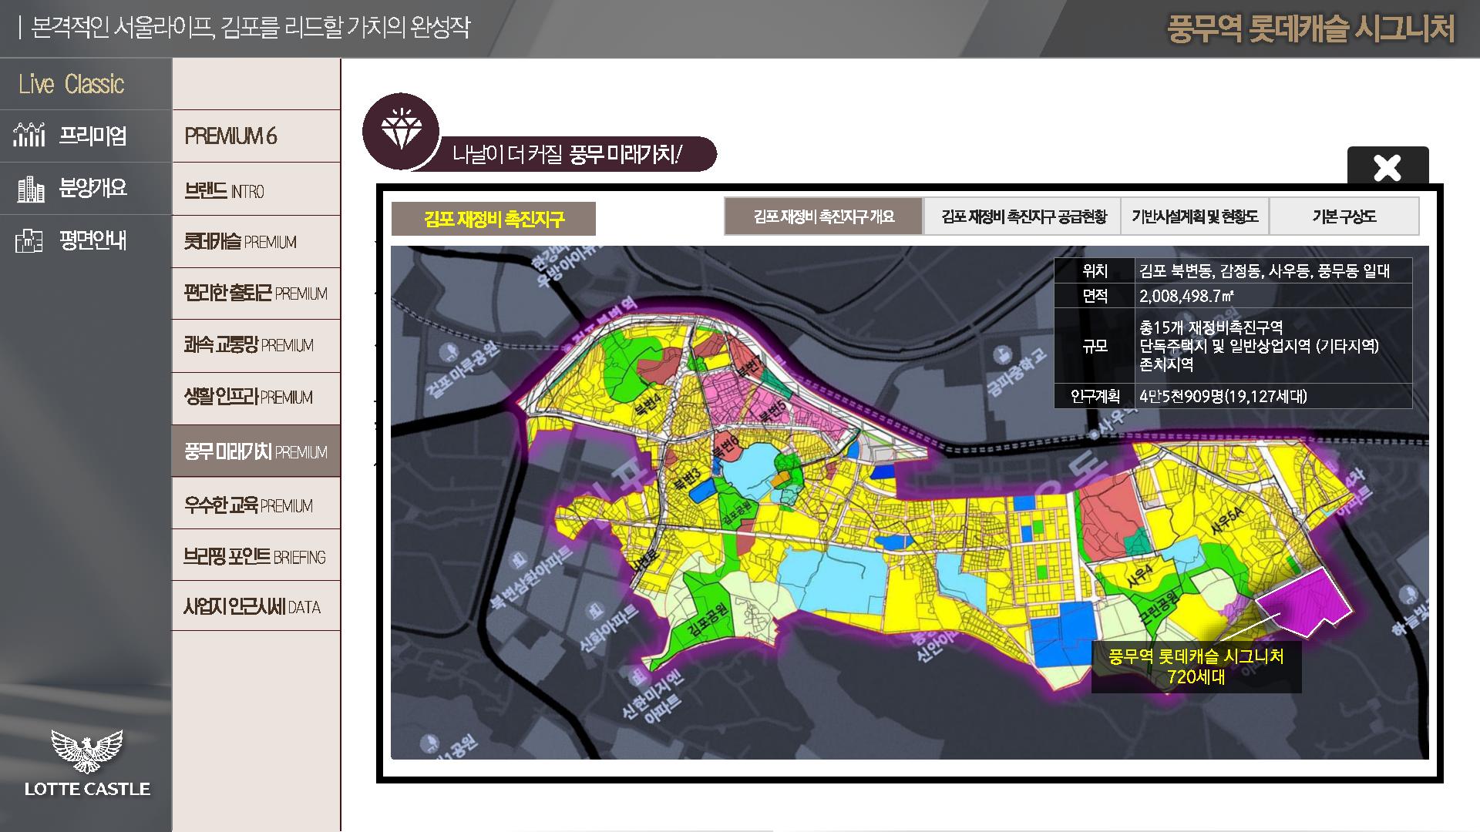Open the 프리미엄 chart icon
Screen dimensions: 1480x832
pos(29,135)
